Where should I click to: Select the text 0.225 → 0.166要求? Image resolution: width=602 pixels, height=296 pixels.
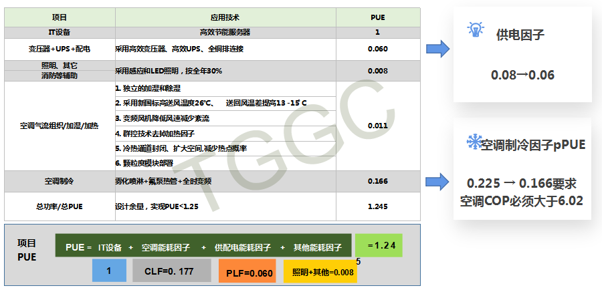(x=521, y=184)
